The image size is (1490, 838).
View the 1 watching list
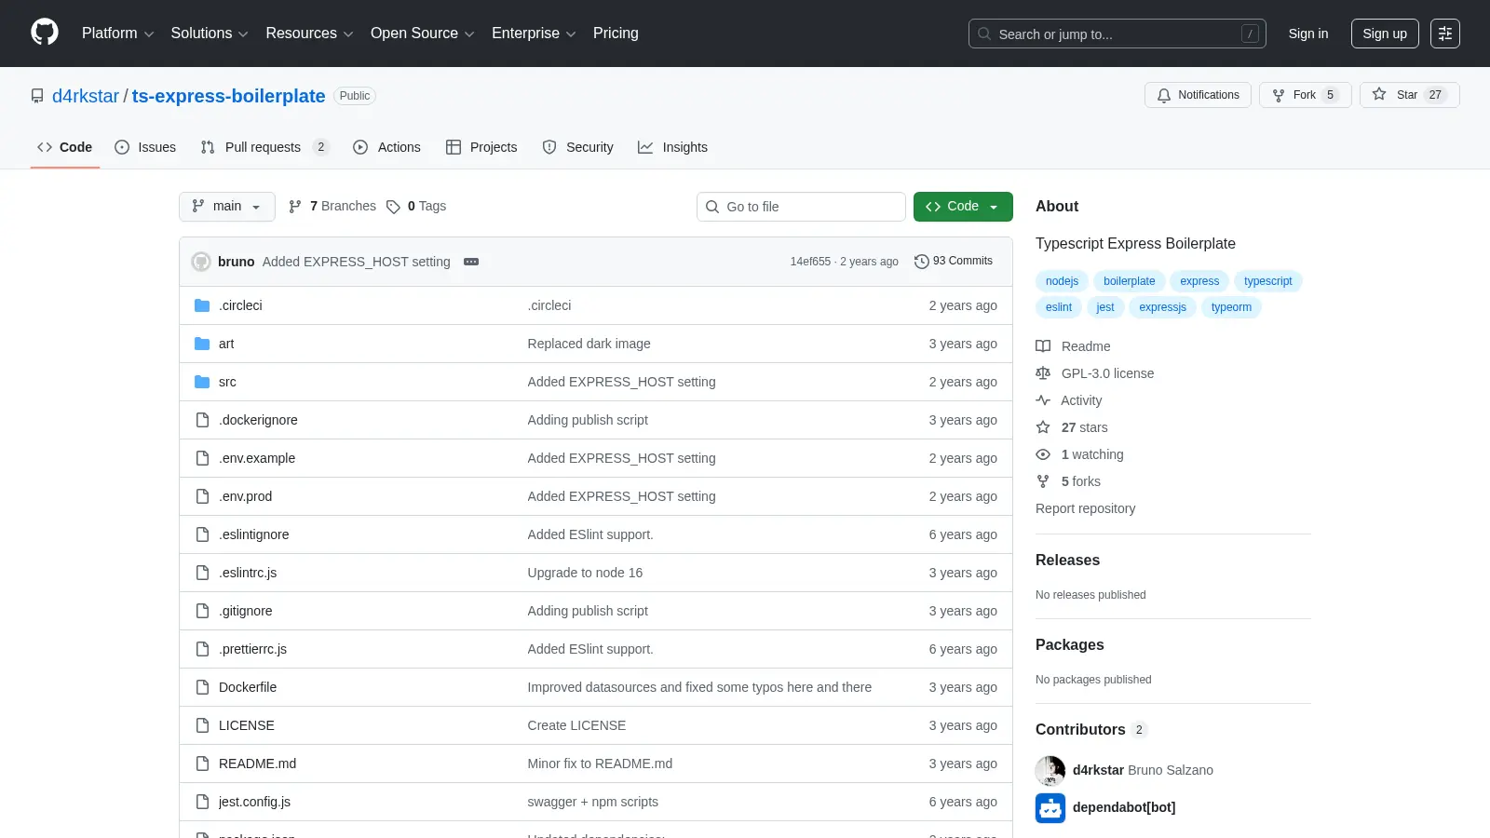pyautogui.click(x=1080, y=454)
